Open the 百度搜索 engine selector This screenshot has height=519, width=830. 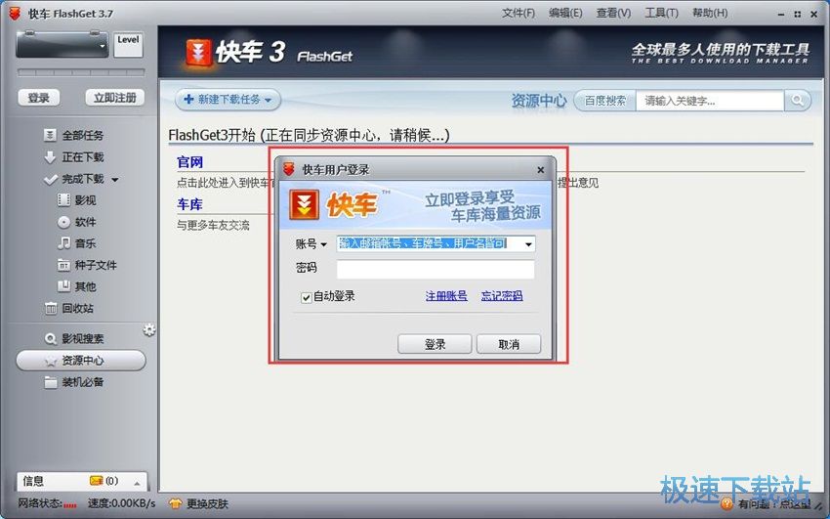(605, 101)
